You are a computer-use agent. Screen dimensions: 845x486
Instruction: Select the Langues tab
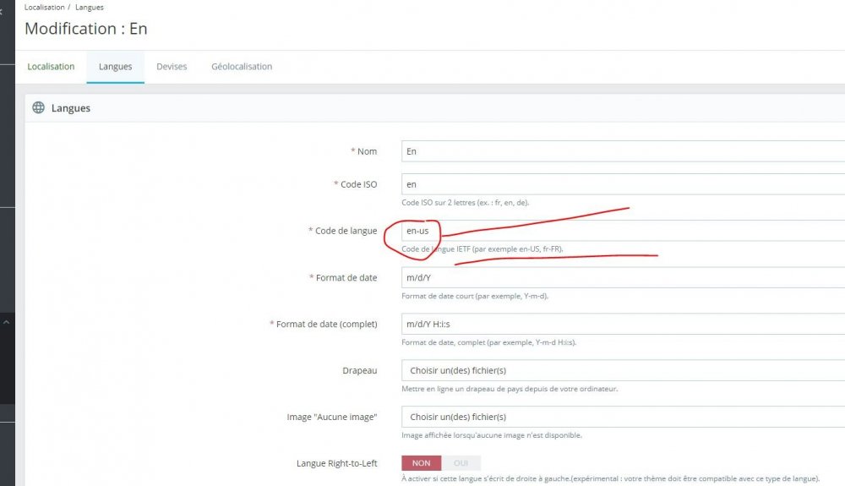pyautogui.click(x=115, y=67)
